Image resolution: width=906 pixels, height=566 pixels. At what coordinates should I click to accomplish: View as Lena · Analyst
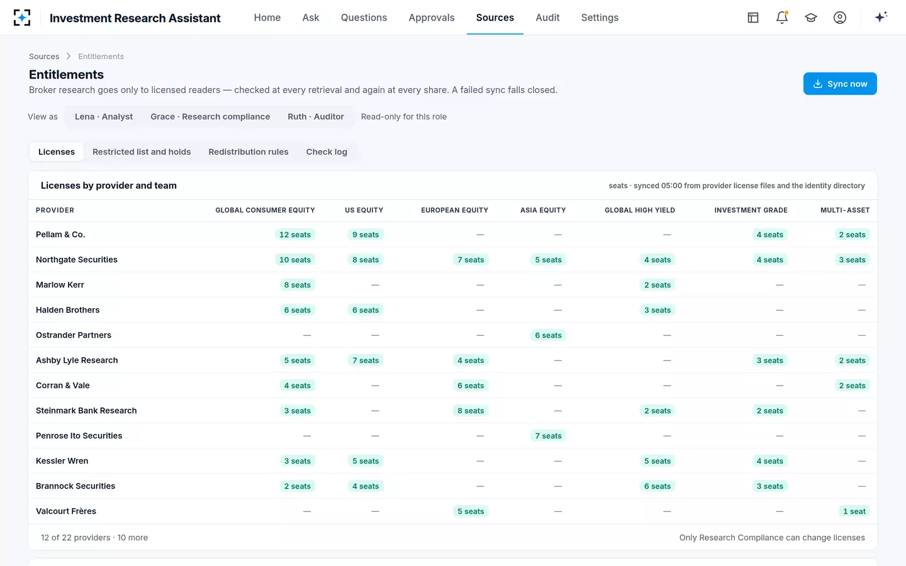coord(104,117)
